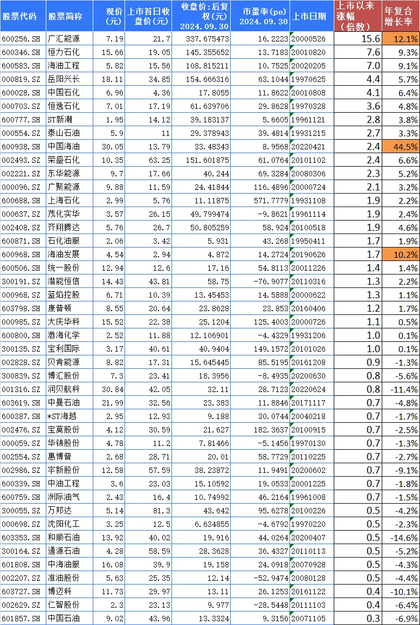420x625 pixels.
Task: Click the ST新潮 name cell
Action: click(x=70, y=120)
